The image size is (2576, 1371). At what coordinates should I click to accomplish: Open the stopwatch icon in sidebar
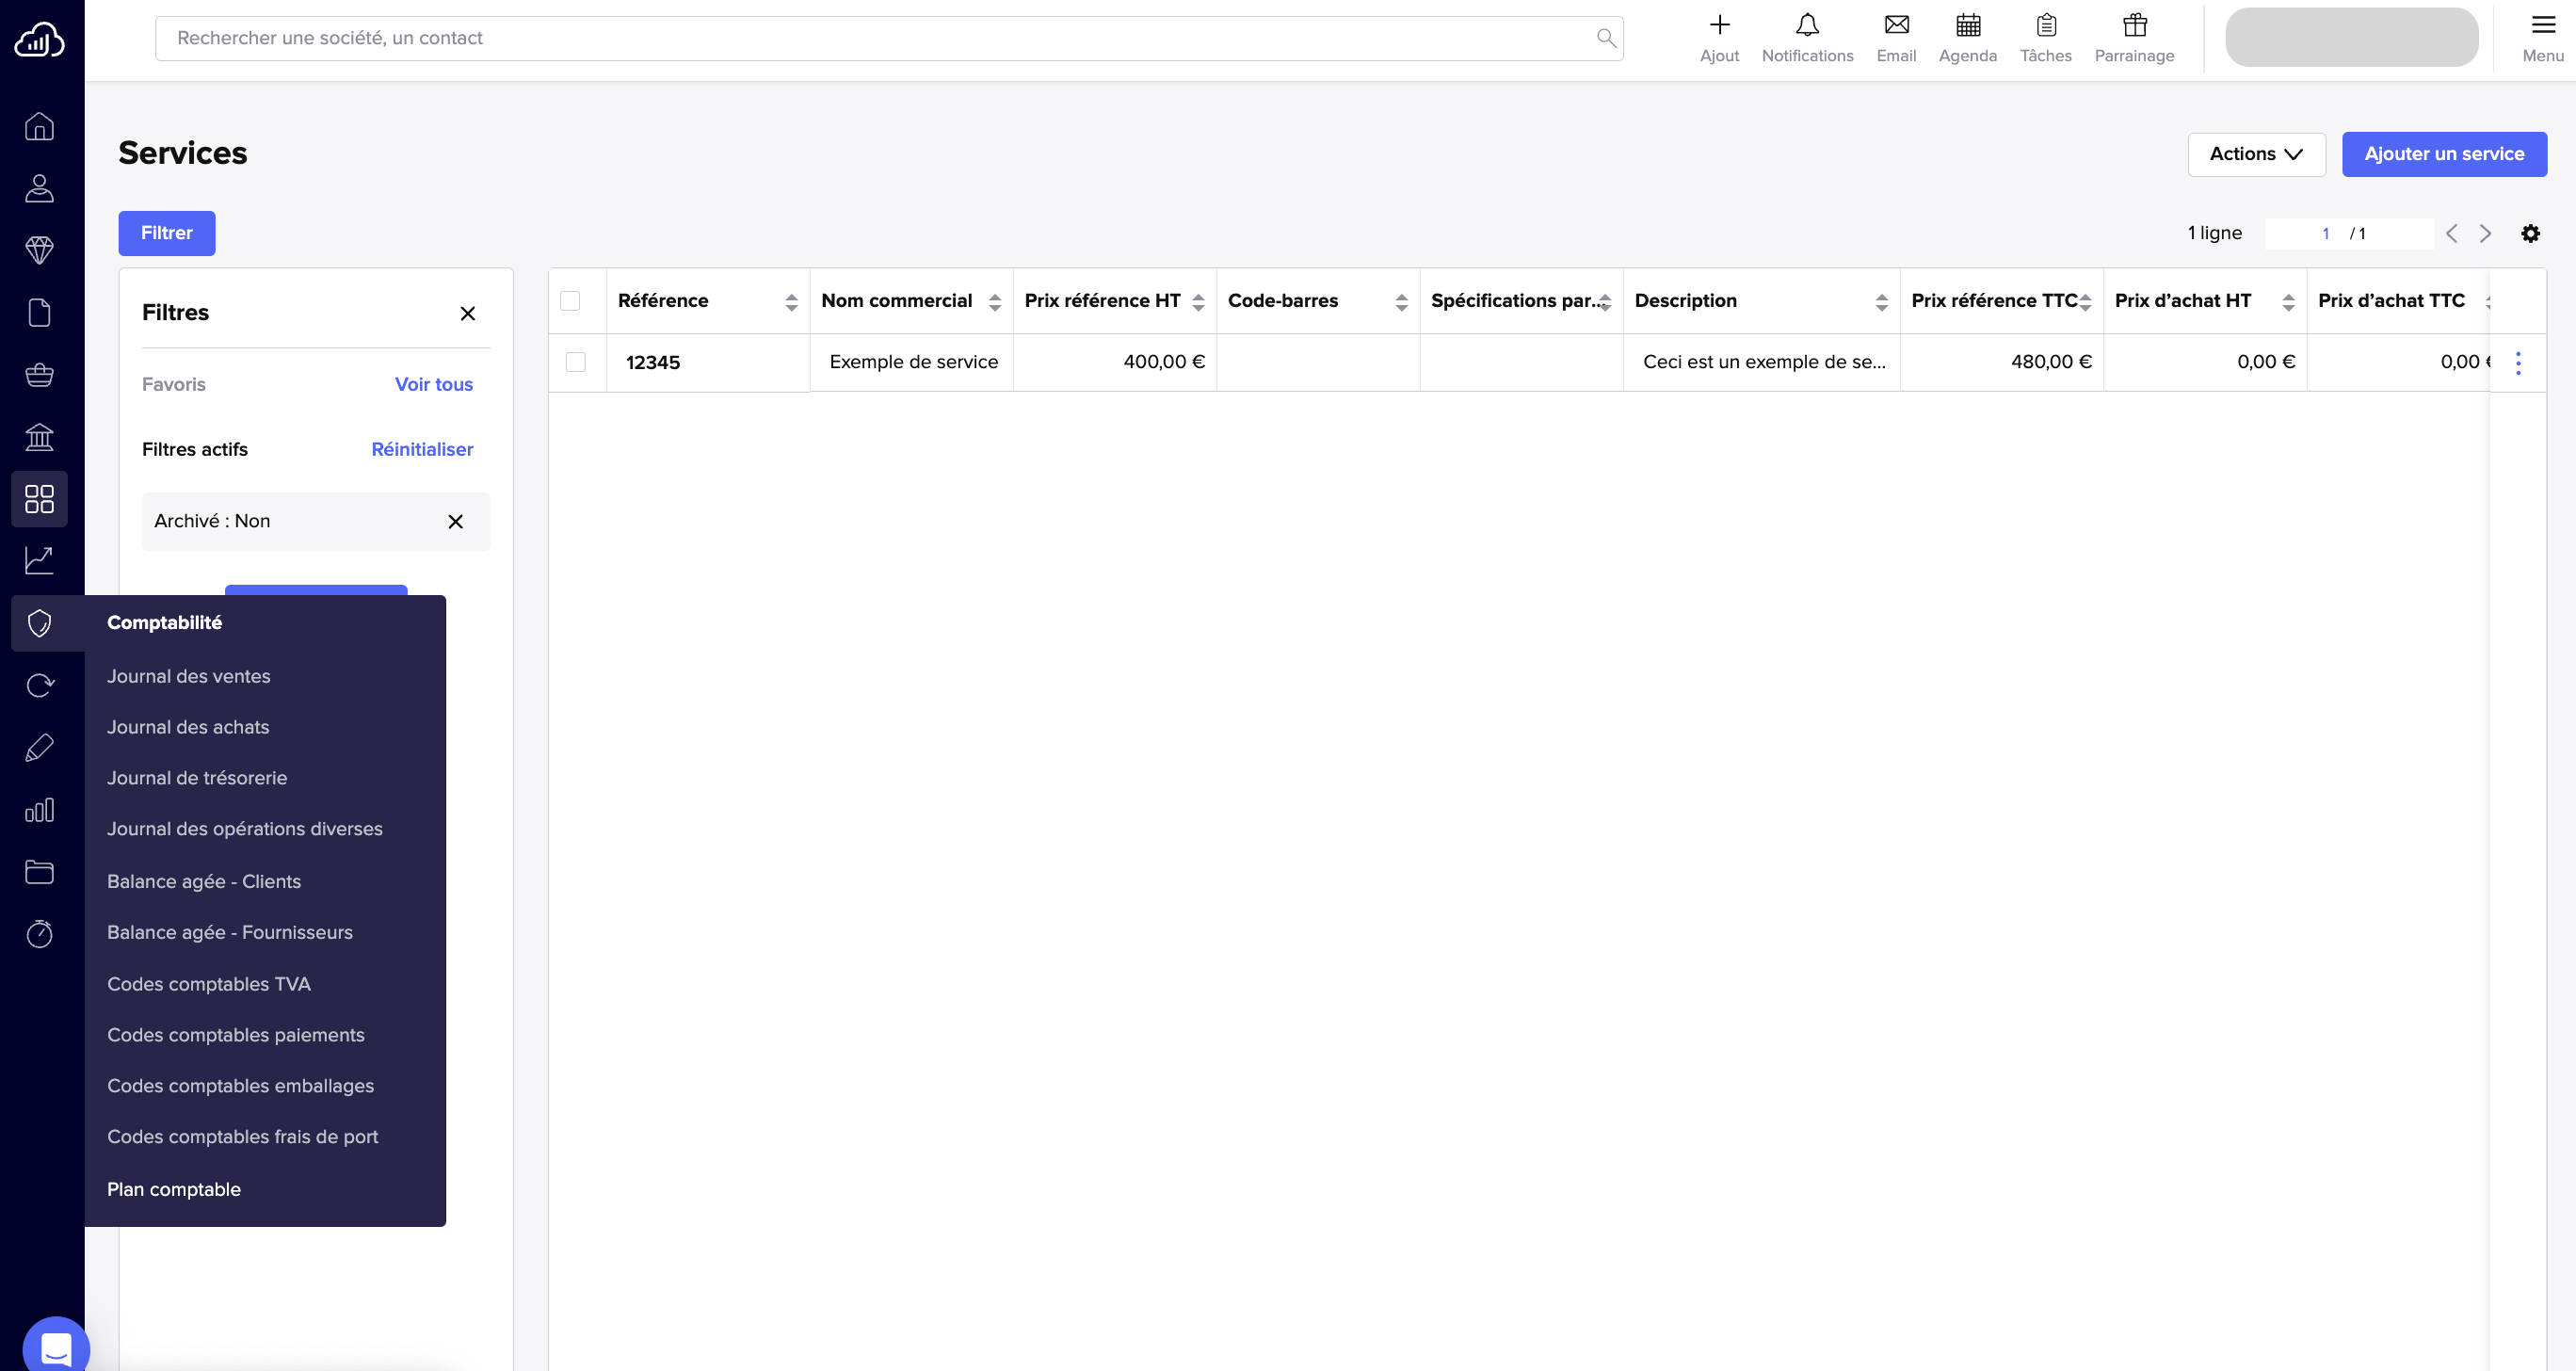39,933
